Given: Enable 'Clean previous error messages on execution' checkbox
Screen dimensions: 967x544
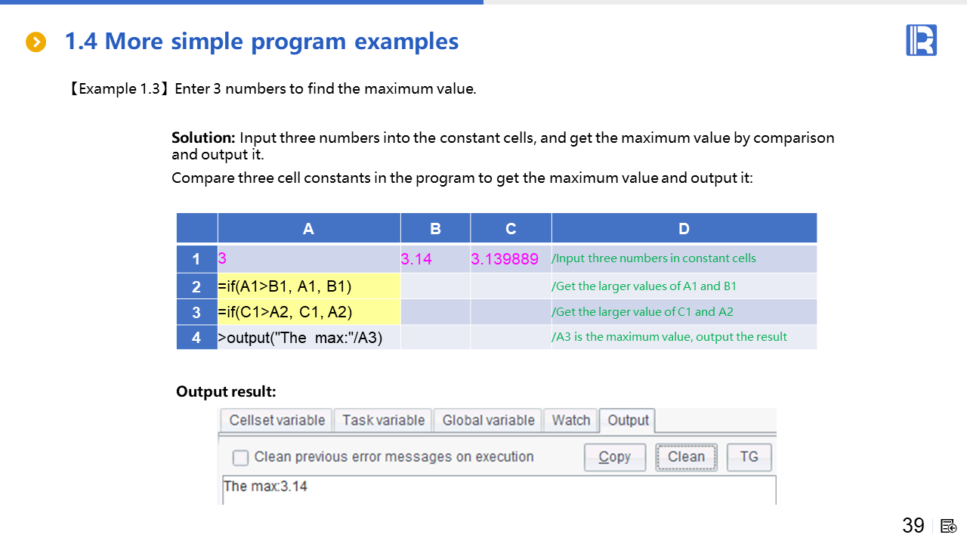Looking at the screenshot, I should click(x=240, y=458).
